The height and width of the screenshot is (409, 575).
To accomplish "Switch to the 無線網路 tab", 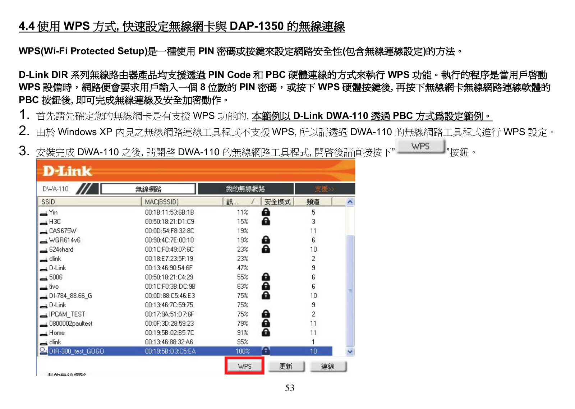I will [x=148, y=189].
